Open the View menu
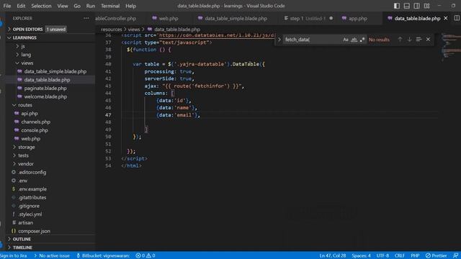461x259 pixels. pyautogui.click(x=63, y=6)
